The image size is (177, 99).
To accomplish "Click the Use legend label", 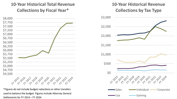I will [x=118, y=96].
